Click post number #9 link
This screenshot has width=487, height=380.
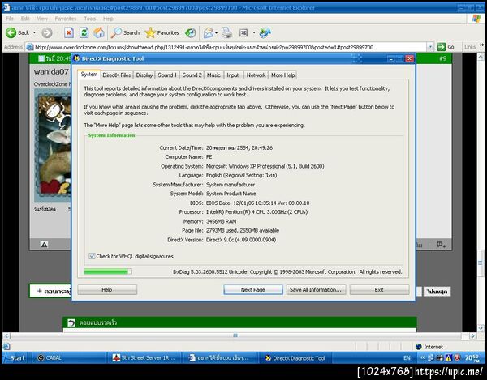[x=442, y=58]
